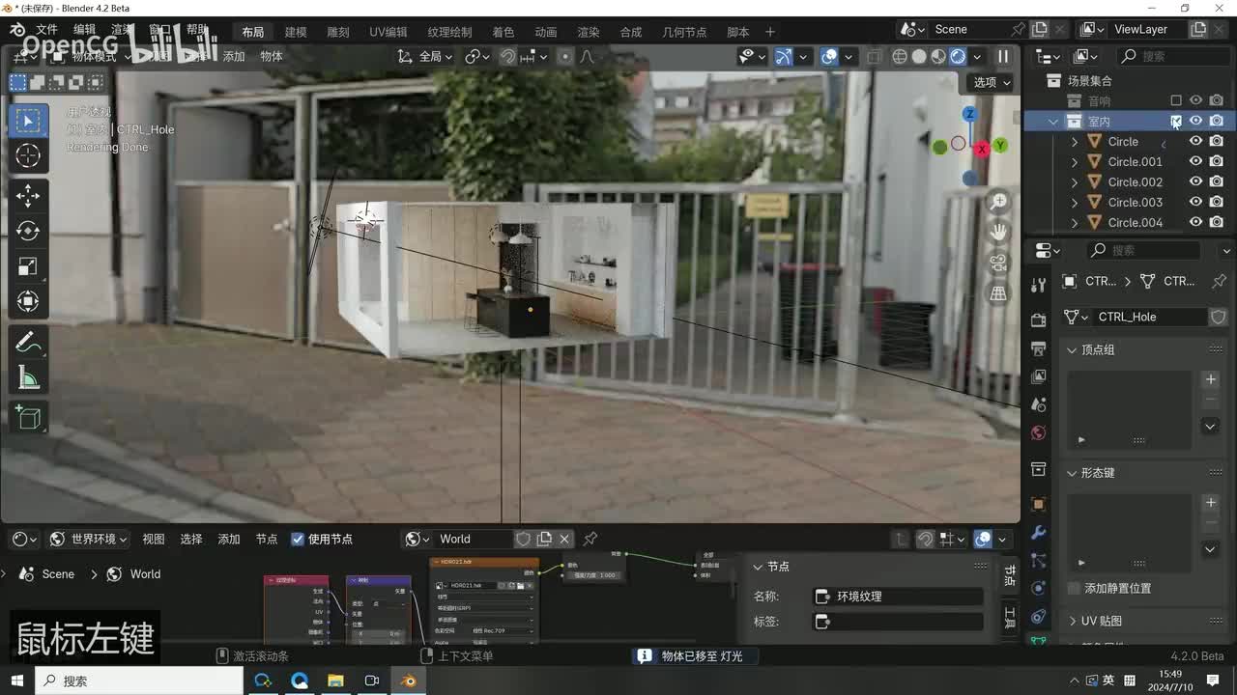Pause the viewport render preview

pyautogui.click(x=1003, y=56)
